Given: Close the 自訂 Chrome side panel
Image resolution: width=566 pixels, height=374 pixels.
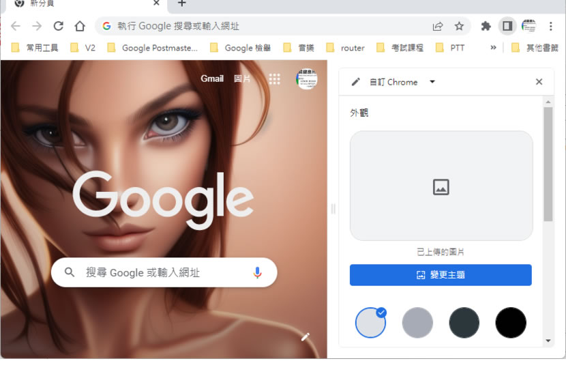Looking at the screenshot, I should click(539, 82).
